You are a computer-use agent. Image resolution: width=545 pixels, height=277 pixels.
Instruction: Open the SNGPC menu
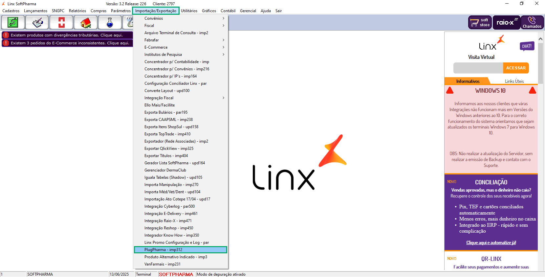coord(58,11)
